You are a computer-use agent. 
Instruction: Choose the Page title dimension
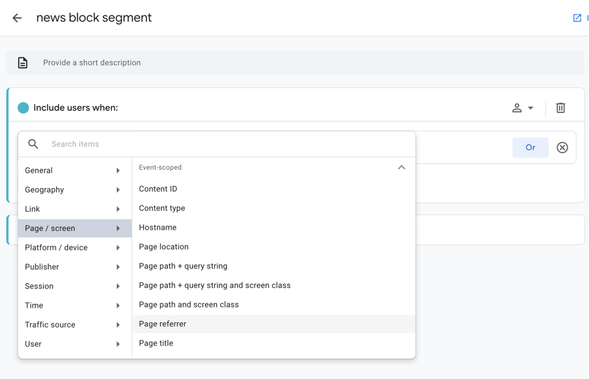273,343
